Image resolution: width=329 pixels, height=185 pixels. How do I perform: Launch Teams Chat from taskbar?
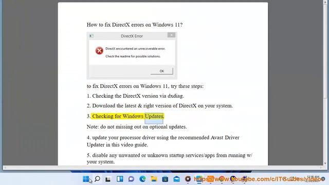(x=131, y=179)
